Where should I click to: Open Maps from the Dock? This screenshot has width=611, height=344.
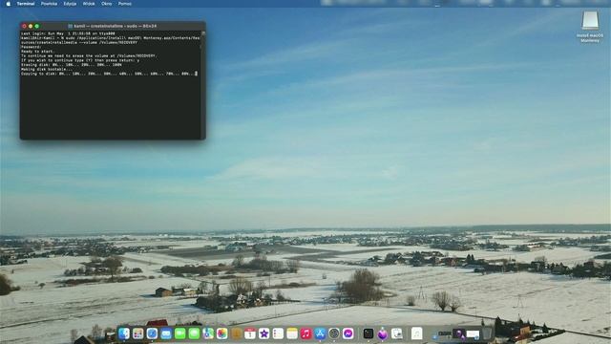click(208, 333)
